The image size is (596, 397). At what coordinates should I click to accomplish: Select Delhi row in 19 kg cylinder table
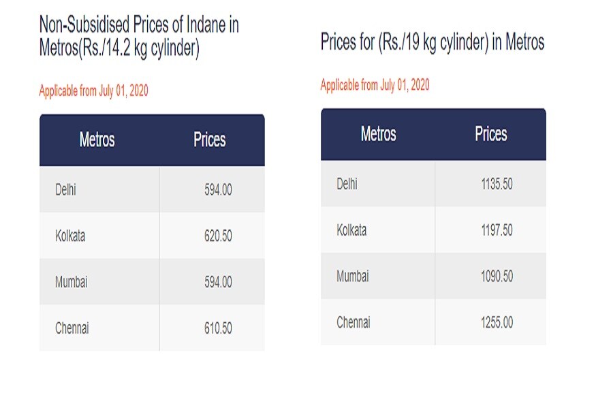433,183
